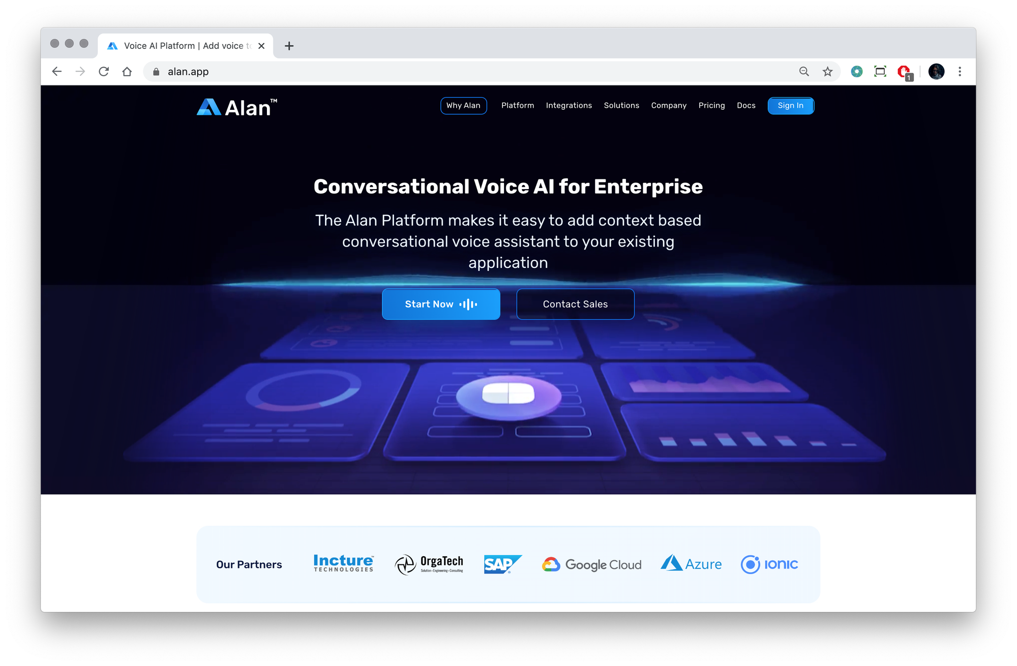
Task: Click the Docs navigation item
Action: [745, 106]
